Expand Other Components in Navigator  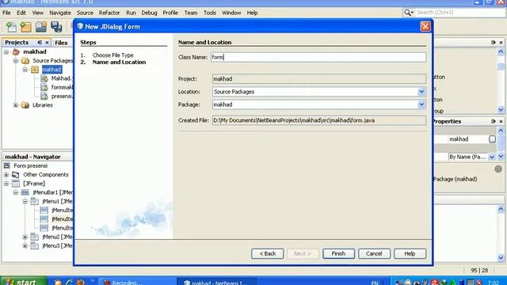(x=6, y=174)
